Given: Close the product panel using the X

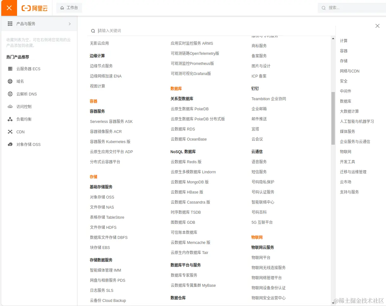Looking at the screenshot, I should click(x=377, y=26).
